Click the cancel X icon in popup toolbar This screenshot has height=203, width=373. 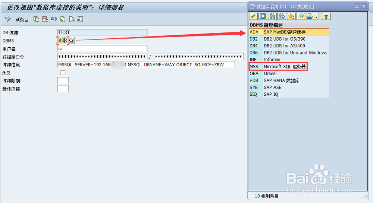click(x=263, y=16)
